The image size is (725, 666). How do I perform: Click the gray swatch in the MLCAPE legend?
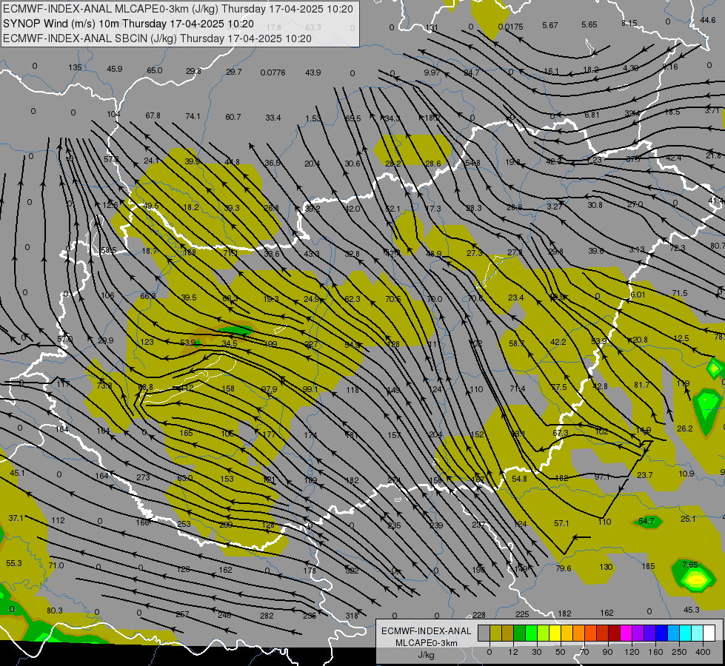484,633
